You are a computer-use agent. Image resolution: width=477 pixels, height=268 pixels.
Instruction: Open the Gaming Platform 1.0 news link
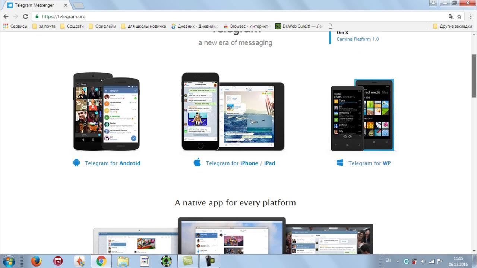[x=357, y=39]
